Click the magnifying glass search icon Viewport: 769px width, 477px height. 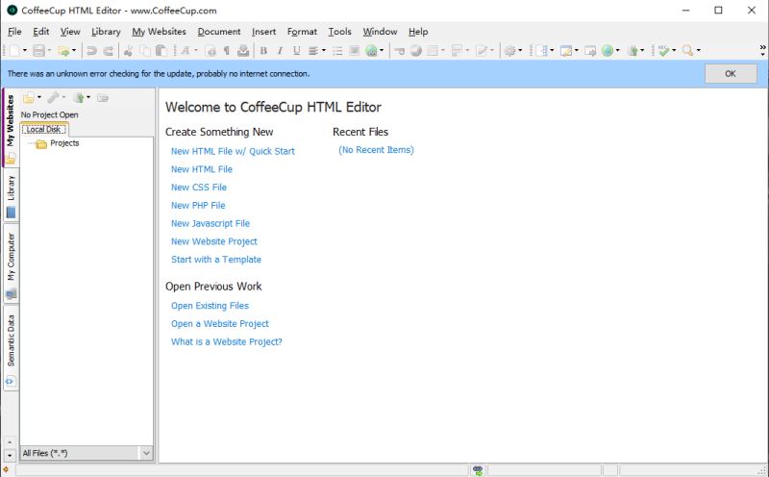(x=687, y=50)
